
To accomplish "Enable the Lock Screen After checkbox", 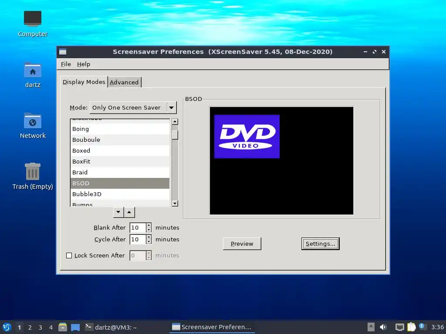I will coord(69,256).
